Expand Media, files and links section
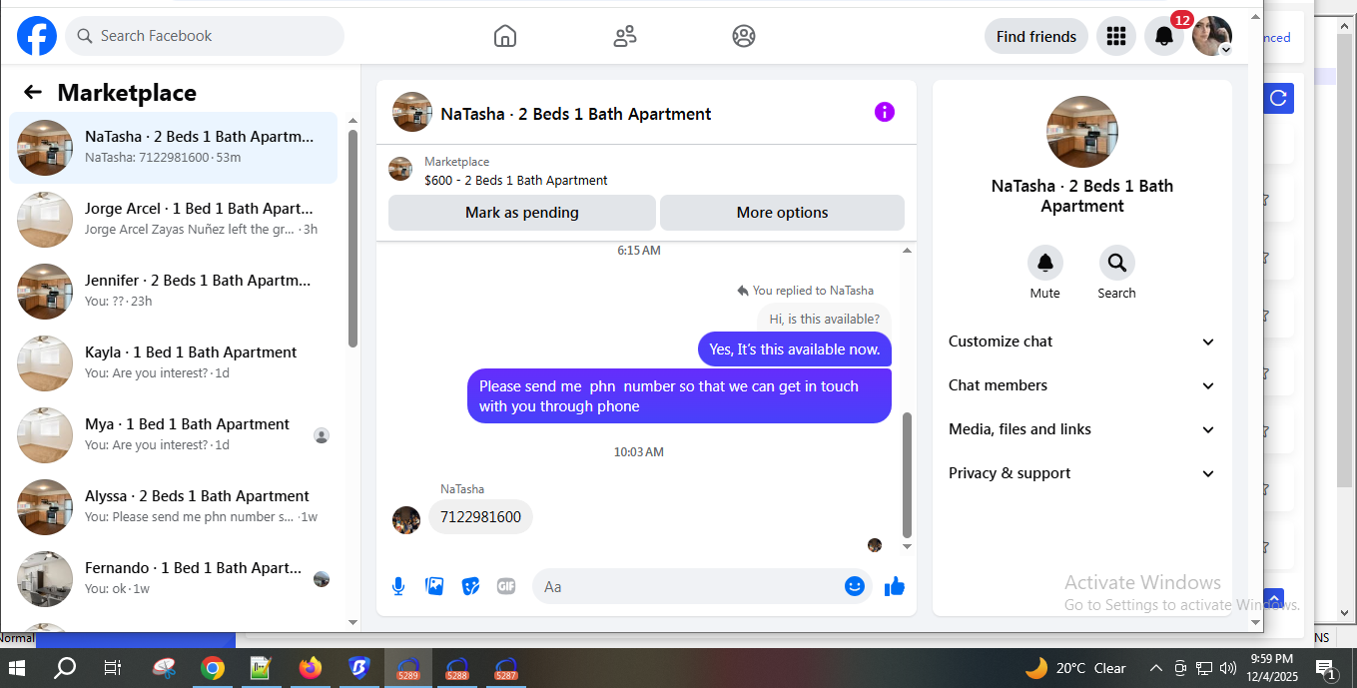 (x=1081, y=429)
